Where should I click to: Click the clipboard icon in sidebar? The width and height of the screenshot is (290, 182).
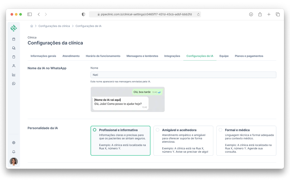pyautogui.click(x=14, y=57)
